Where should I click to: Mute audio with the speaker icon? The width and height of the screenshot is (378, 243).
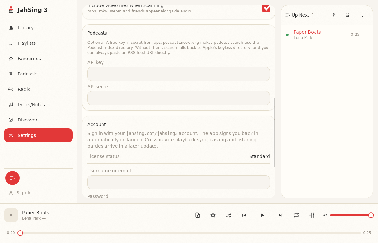coord(325,215)
